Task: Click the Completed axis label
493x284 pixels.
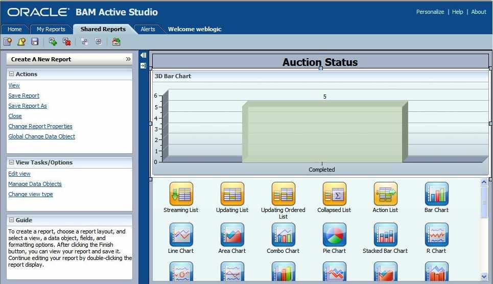Action: point(322,170)
